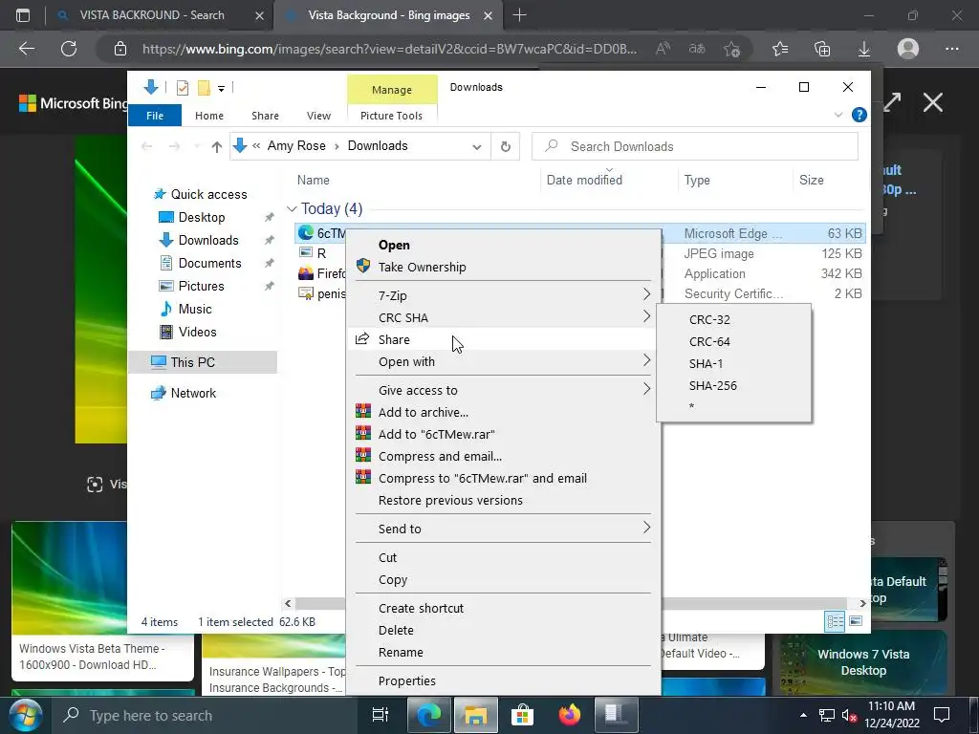Open the address bar history dropdown
The image size is (979, 734).
[x=476, y=146]
